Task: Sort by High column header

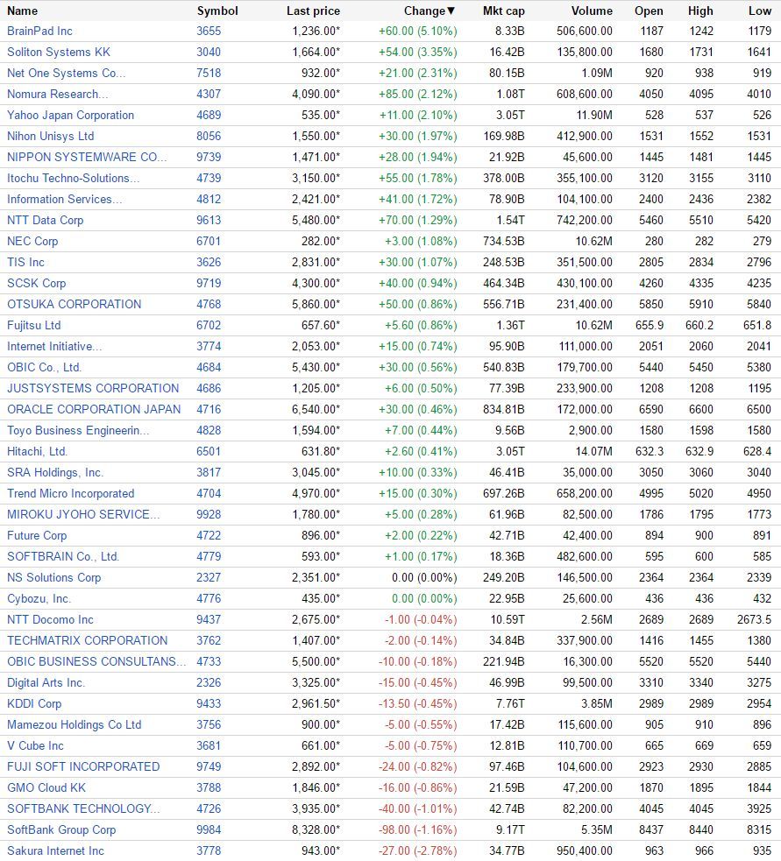Action: coord(700,11)
